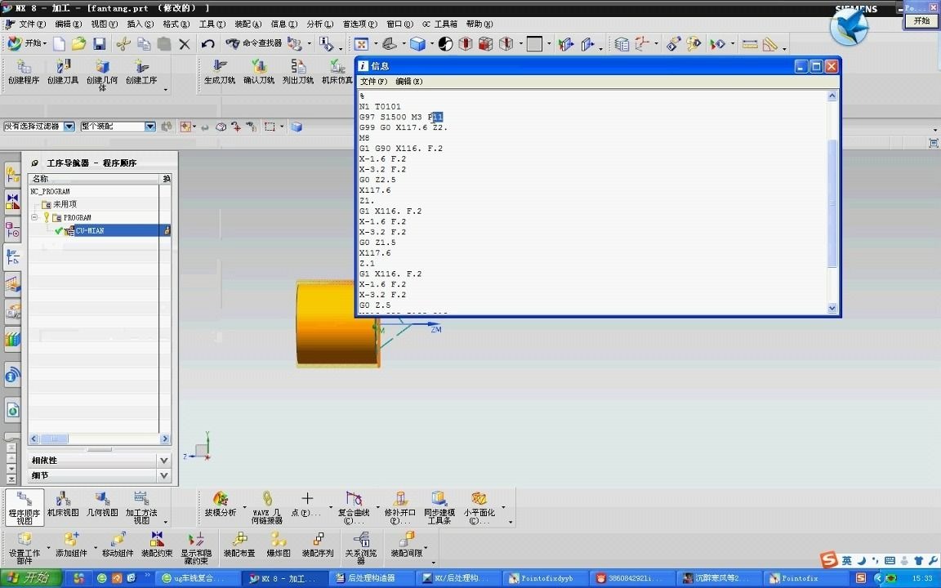Click the 开始 start button in toolbar
The image size is (941, 588).
coord(29,44)
